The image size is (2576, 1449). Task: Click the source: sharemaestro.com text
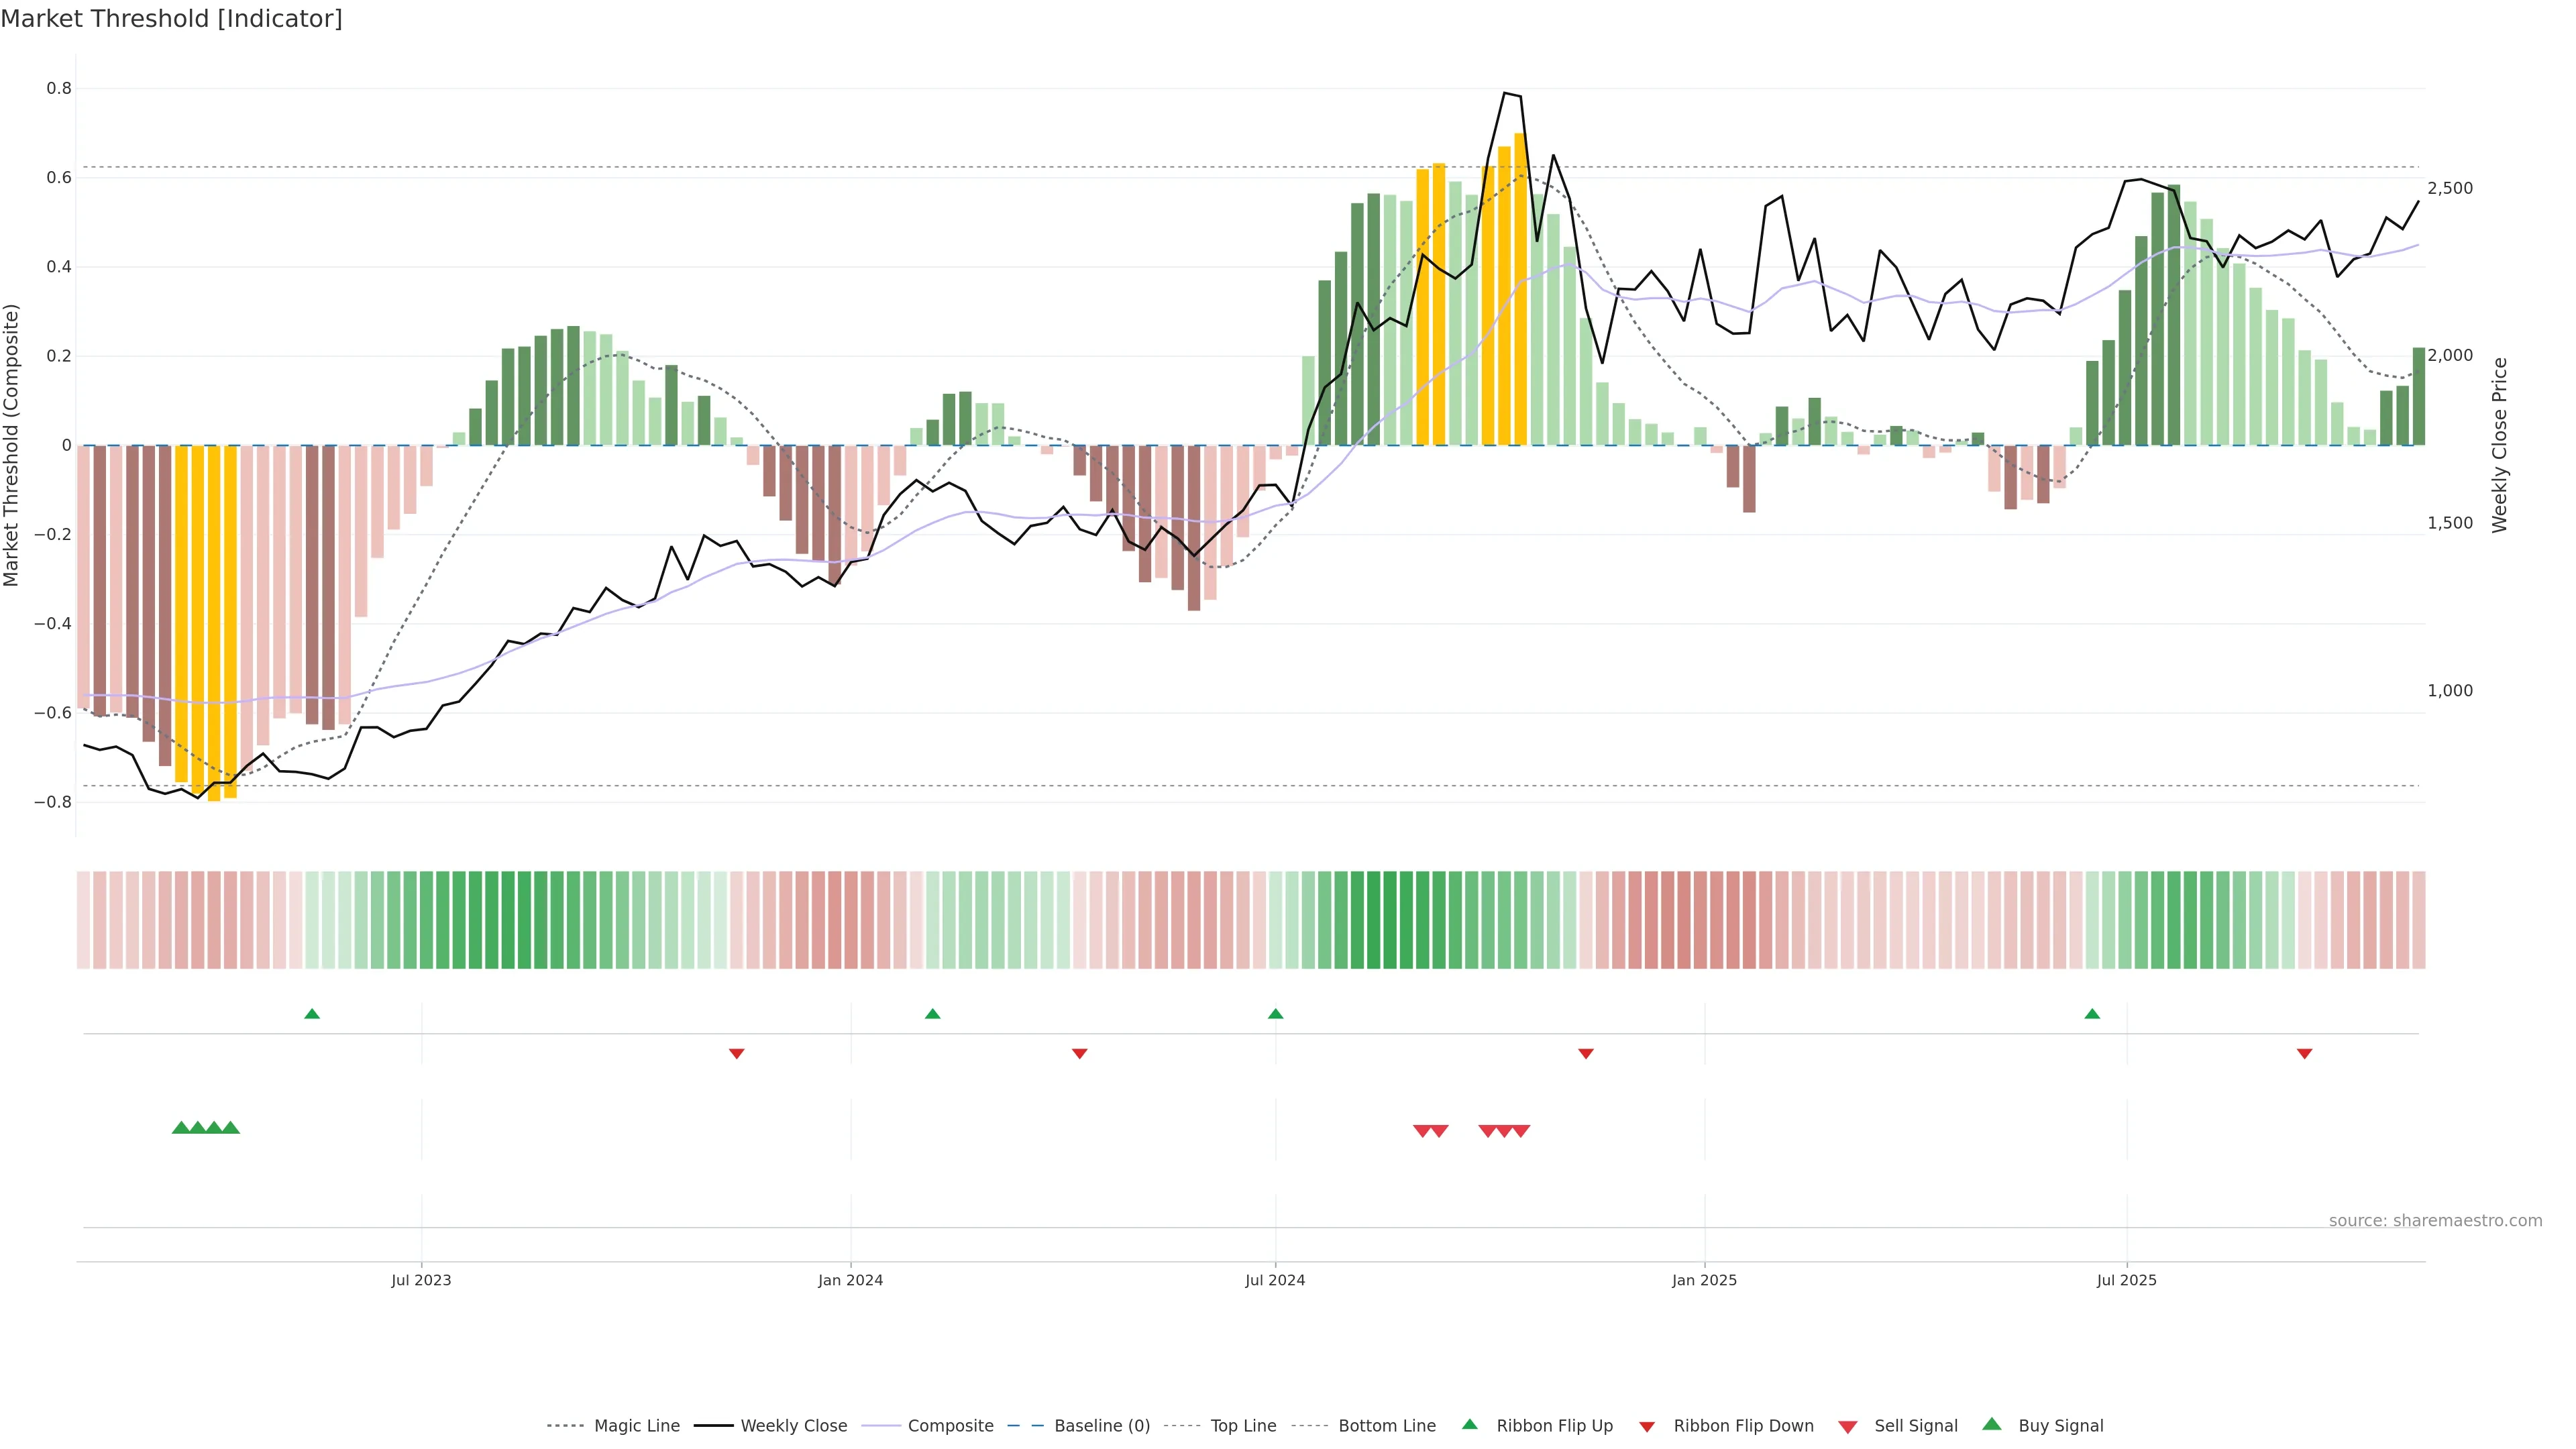(2435, 1220)
